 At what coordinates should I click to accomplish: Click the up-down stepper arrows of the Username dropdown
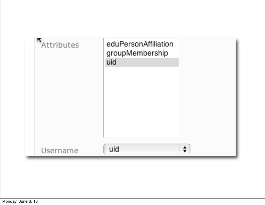click(185, 149)
